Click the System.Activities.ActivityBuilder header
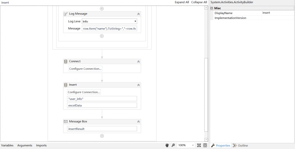Image resolution: width=295 pixels, height=149 pixels. (232, 2)
